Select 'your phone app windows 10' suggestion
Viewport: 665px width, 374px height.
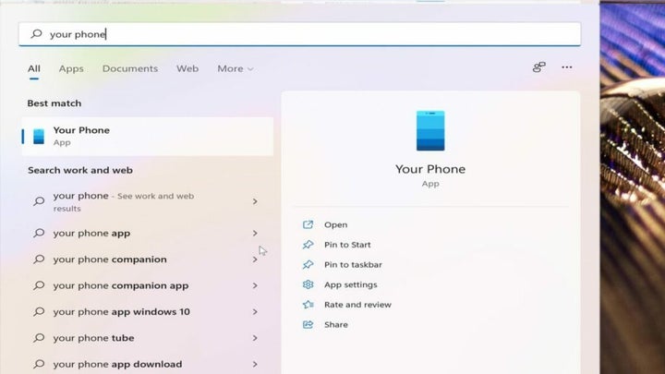click(121, 312)
